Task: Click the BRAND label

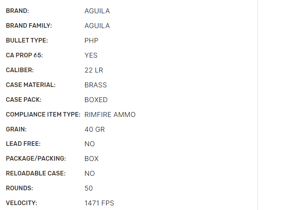Action: click(17, 11)
